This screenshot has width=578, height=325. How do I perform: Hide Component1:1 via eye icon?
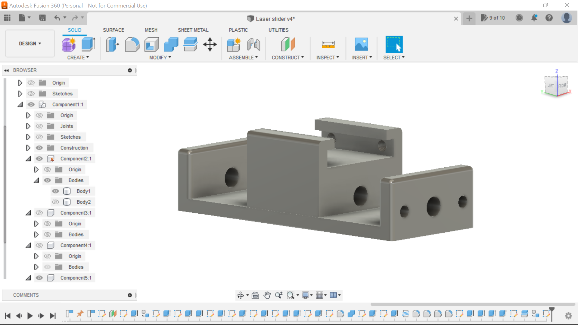[x=31, y=104]
